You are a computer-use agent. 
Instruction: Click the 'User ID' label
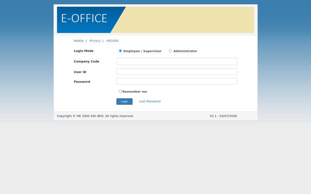80,72
